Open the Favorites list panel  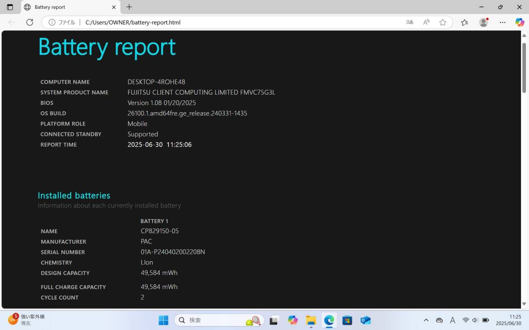coord(464,22)
